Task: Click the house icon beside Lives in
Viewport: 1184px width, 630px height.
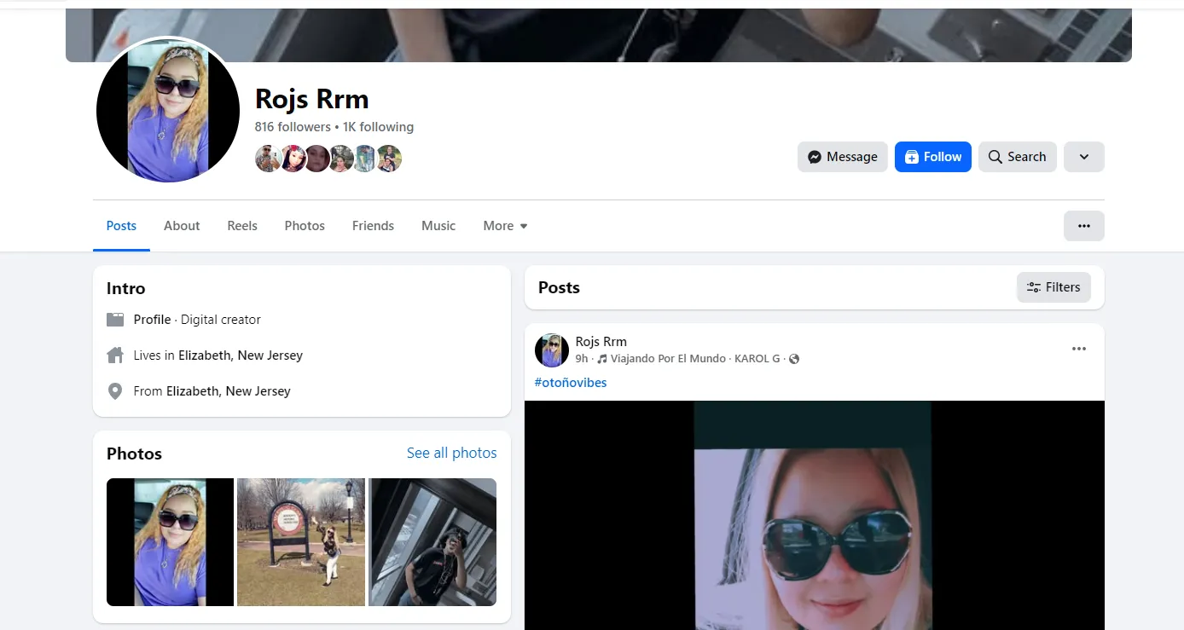Action: tap(115, 355)
